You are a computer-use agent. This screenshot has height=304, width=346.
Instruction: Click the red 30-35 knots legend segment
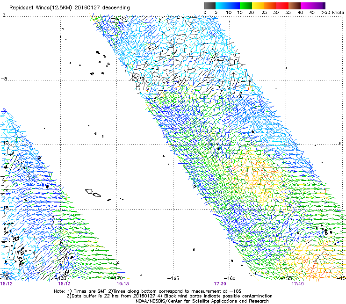282,6
